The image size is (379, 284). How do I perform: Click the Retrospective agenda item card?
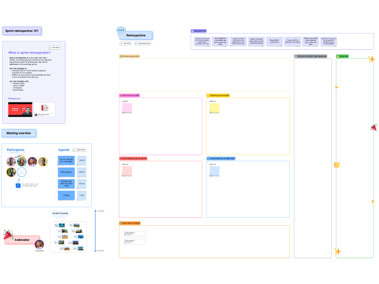[66, 172]
